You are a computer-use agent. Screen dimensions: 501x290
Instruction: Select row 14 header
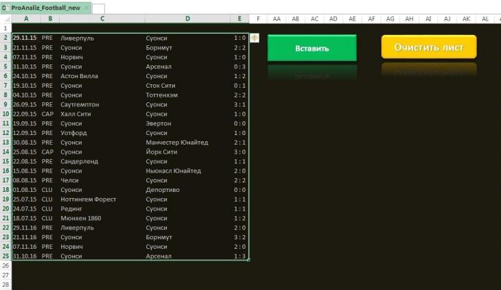pos(5,152)
